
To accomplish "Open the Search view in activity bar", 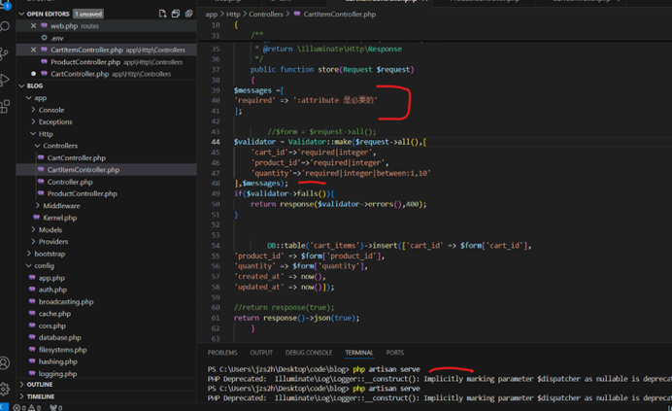I will 5,26.
